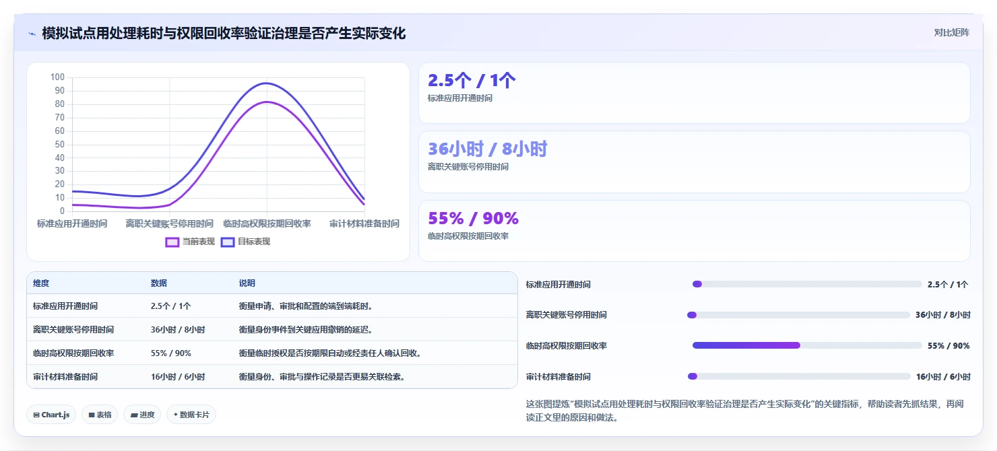Click the 维度 column header

click(41, 283)
